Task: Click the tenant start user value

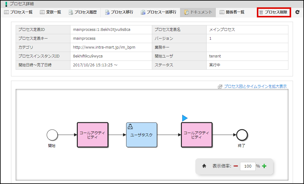Action: pyautogui.click(x=215, y=56)
